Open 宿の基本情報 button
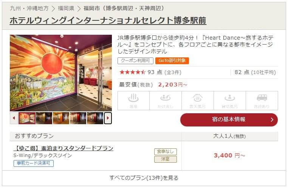The height and width of the screenshot is (188, 288). 229,120
